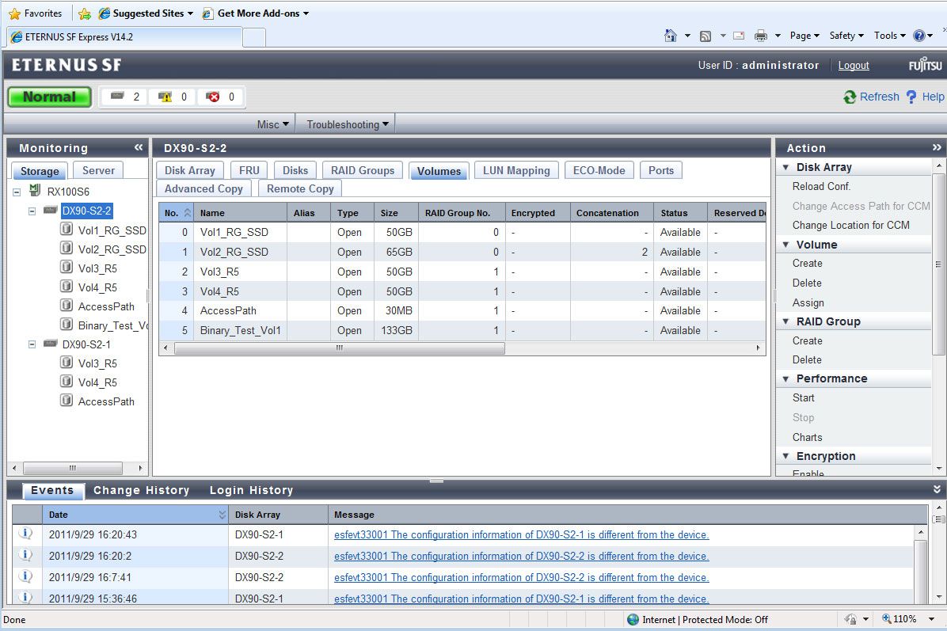Screen dimensions: 947x631
Task: Collapse the RAID Group action section
Action: [785, 322]
